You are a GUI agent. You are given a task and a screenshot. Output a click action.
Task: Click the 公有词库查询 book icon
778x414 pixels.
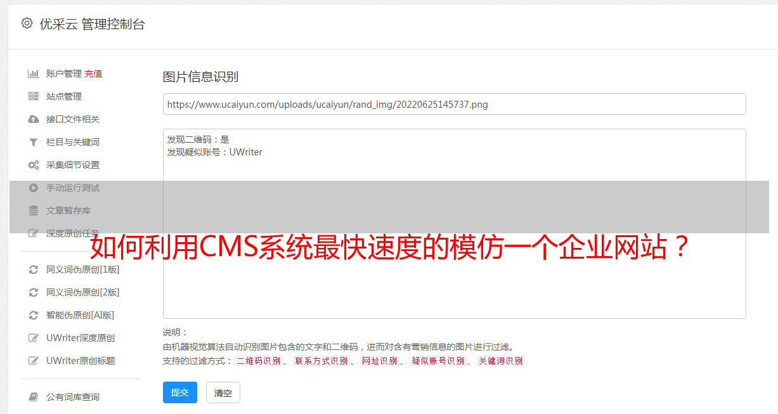[x=34, y=397]
